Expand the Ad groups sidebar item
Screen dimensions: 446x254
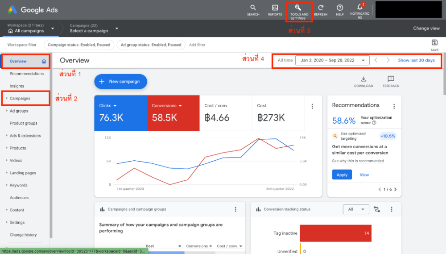tap(7, 111)
